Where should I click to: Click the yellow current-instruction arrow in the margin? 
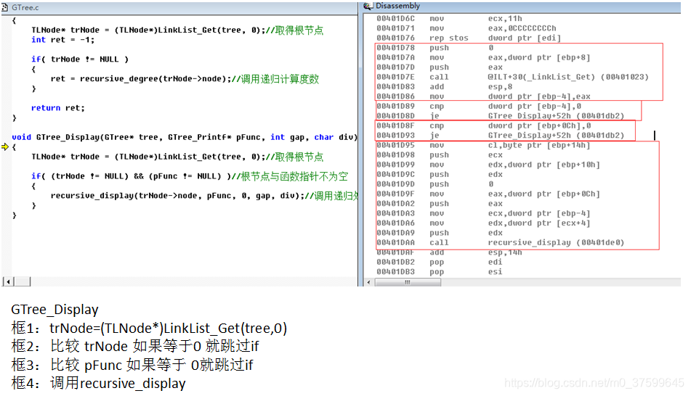tap(5, 147)
